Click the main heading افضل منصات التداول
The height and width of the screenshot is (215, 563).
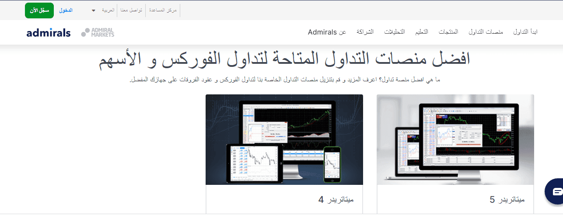(284, 59)
